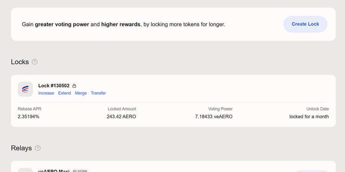This screenshot has height=172, width=345.
Task: Open the Locks help question-mark icon
Action: [34, 62]
